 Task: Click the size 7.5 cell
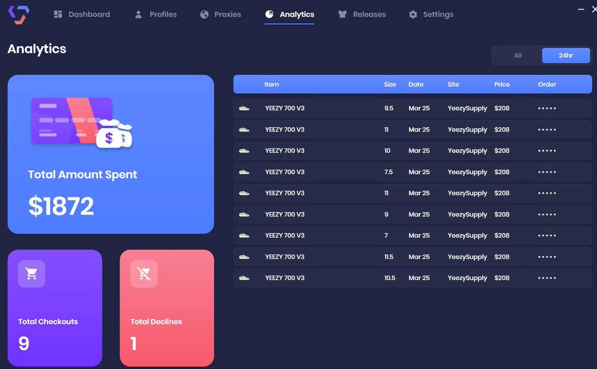[389, 172]
